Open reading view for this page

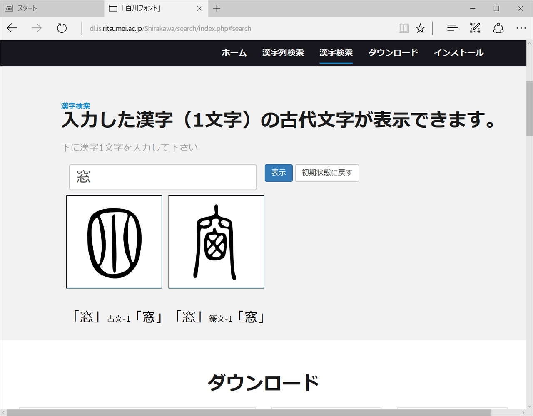click(403, 28)
